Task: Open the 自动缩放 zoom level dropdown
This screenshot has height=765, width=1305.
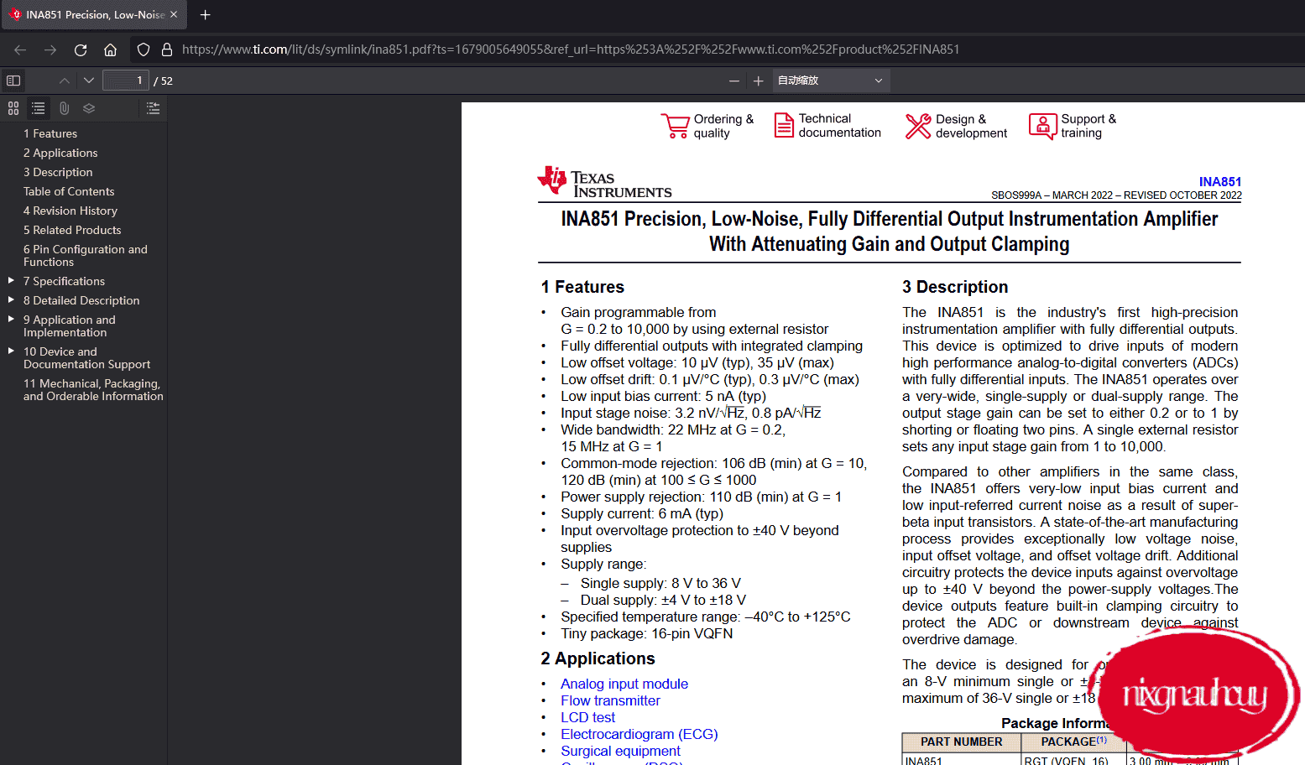Action: coord(830,81)
